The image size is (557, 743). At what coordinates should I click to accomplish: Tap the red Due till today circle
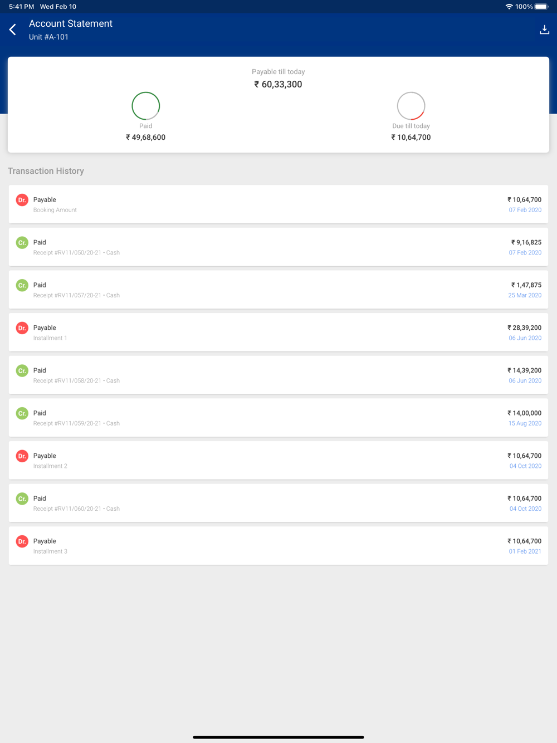pos(411,106)
